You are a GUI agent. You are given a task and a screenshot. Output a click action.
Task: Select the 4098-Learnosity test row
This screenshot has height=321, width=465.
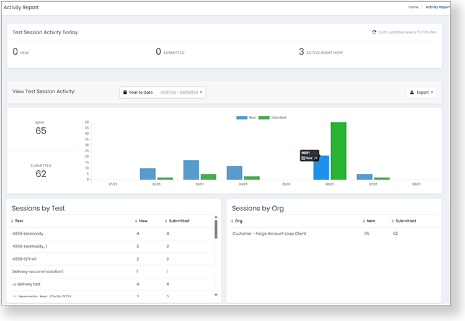(x=28, y=233)
